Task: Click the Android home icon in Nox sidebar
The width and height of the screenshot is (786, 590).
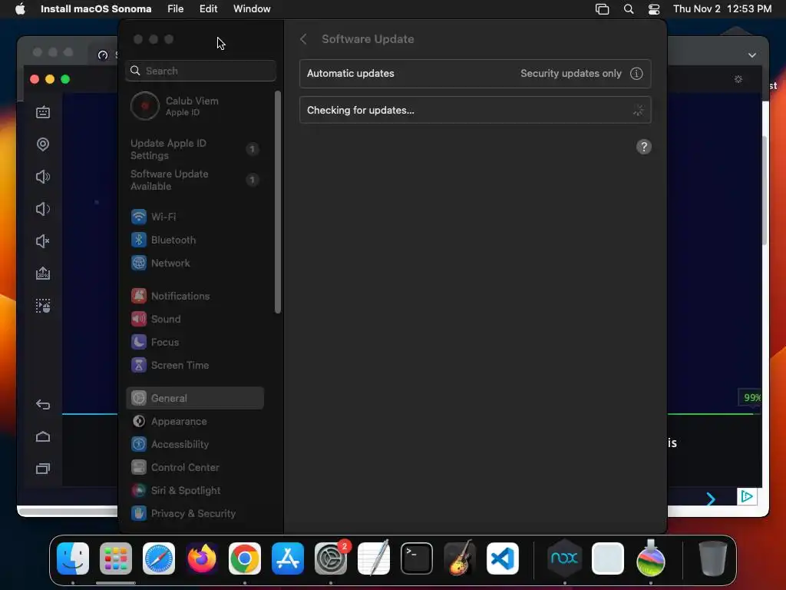Action: [43, 436]
